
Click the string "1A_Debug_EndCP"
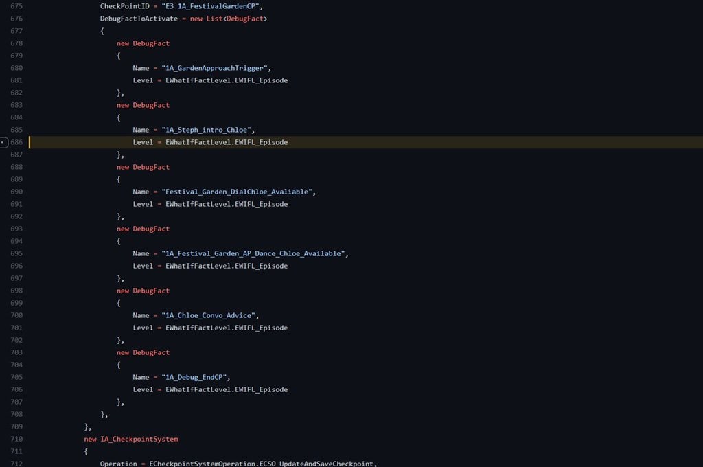(x=194, y=377)
